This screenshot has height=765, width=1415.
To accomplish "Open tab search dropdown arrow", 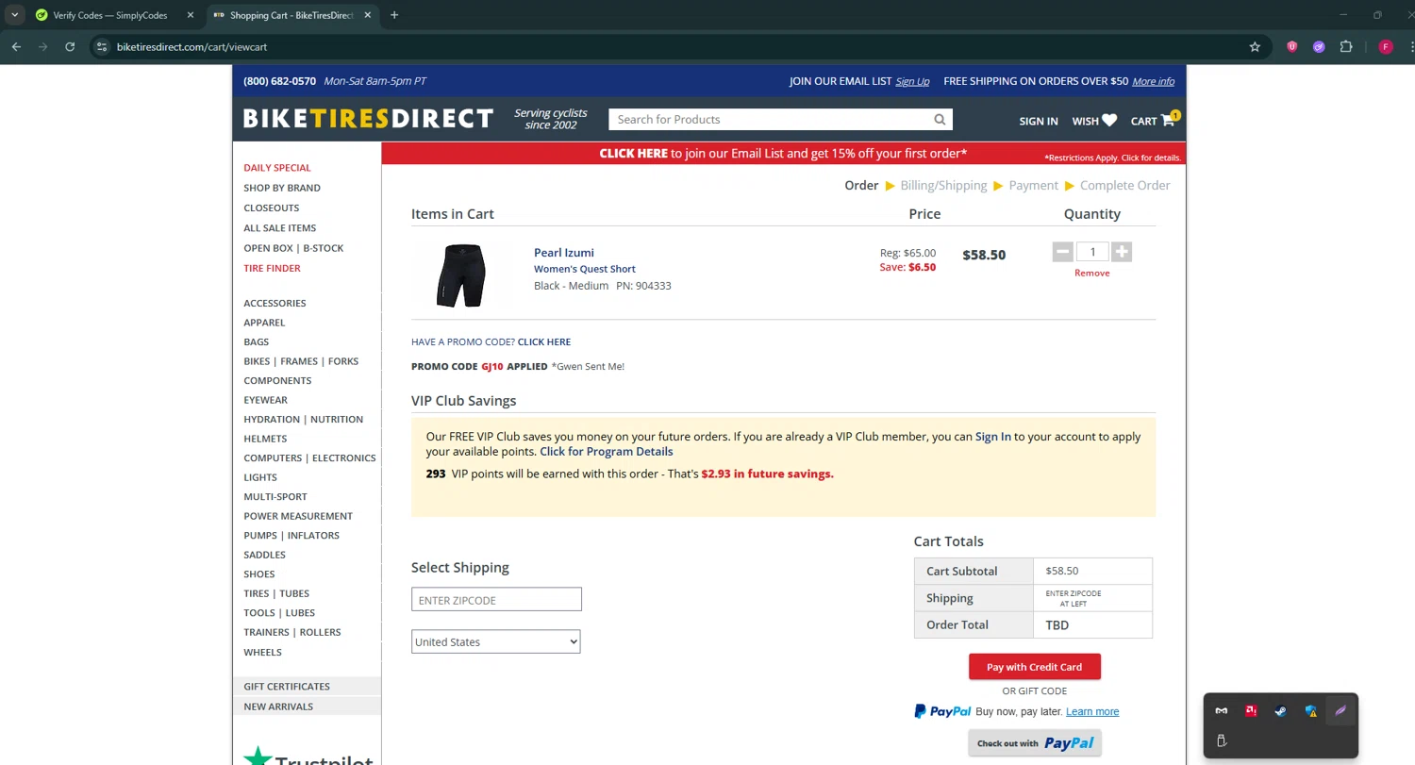I will pos(15,15).
